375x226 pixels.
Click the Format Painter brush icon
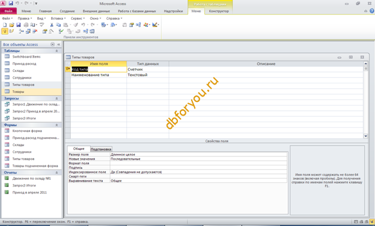(x=76, y=25)
